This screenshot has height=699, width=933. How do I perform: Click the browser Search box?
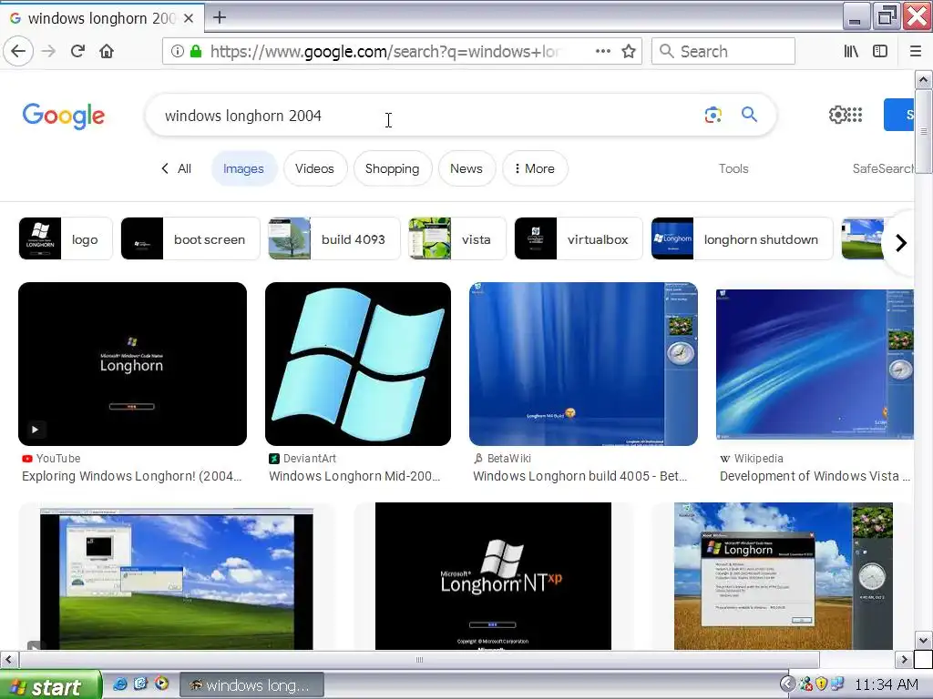pos(723,51)
